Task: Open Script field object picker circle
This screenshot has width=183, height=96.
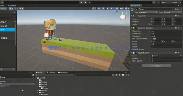Action: (x=181, y=56)
